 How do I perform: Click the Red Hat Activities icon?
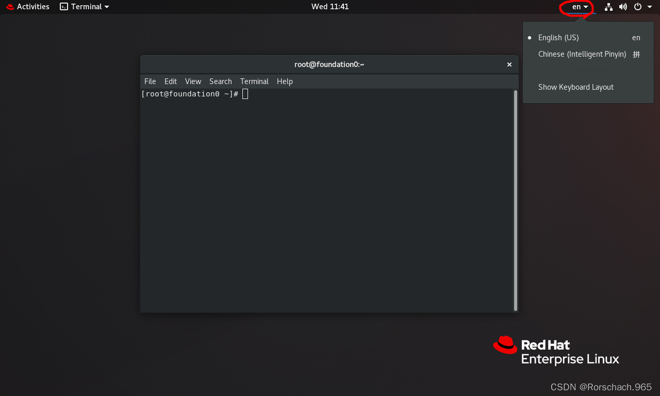coord(9,7)
